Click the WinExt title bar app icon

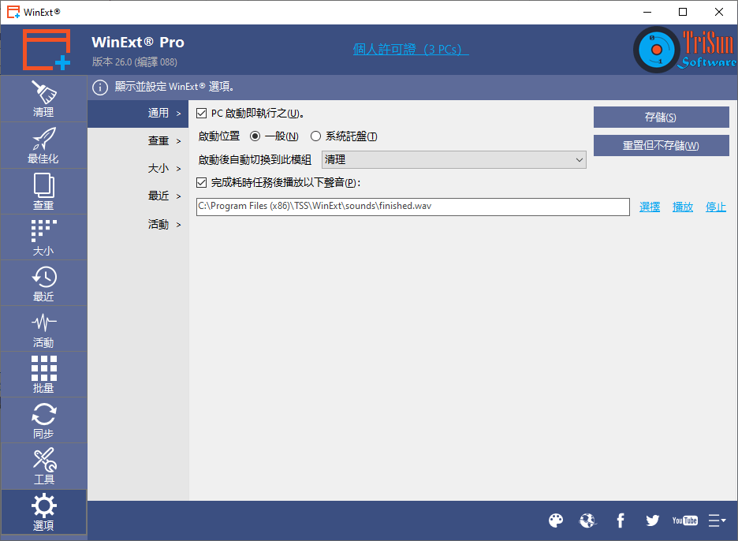coord(13,12)
